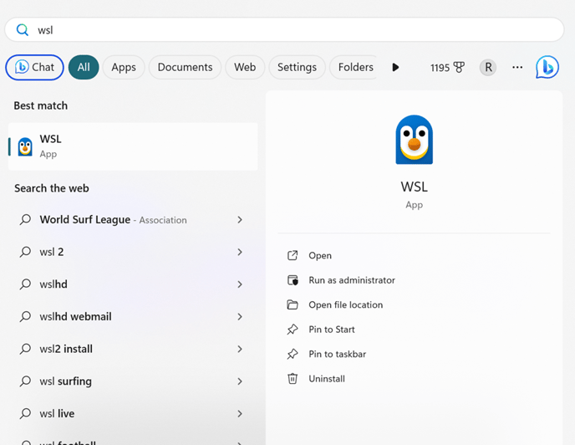Choose Pin to taskbar for WSL
Screen dimensions: 575x445
tap(338, 354)
